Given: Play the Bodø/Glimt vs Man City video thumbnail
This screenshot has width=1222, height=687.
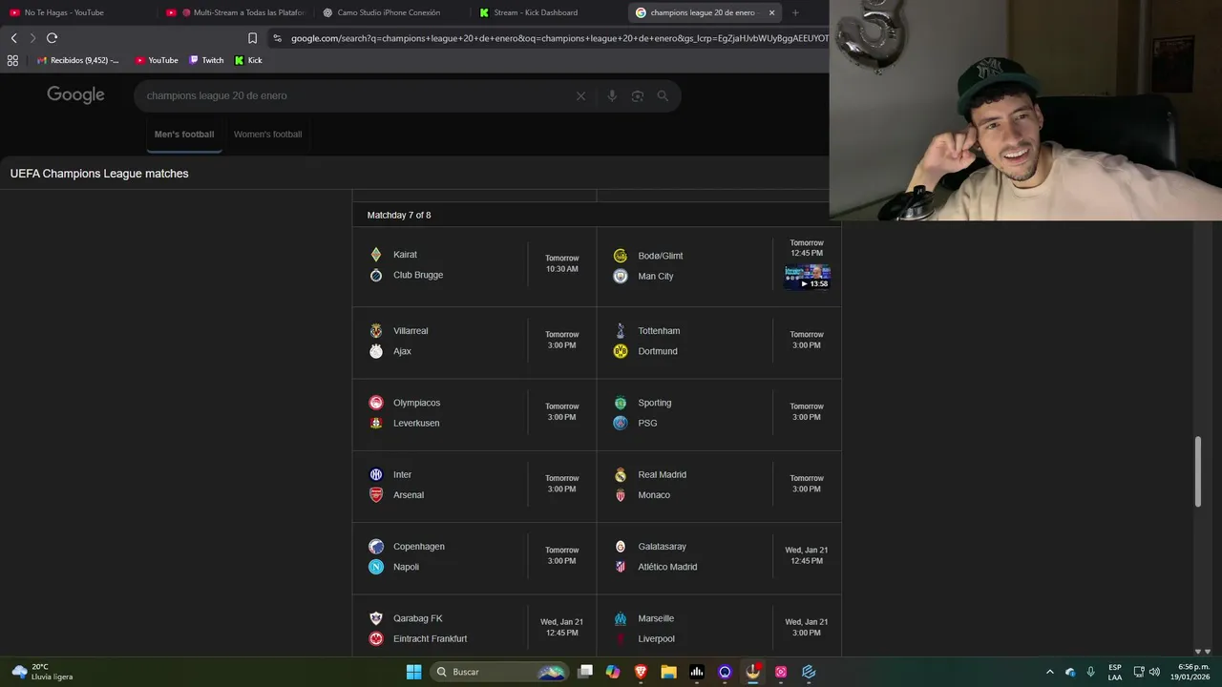Looking at the screenshot, I should [807, 277].
